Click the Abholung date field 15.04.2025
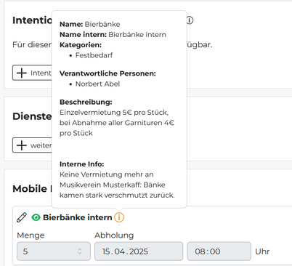This screenshot has height=266, width=292. (x=139, y=251)
